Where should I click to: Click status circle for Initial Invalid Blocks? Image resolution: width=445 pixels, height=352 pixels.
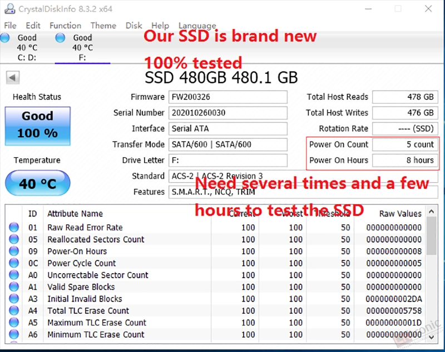14,299
